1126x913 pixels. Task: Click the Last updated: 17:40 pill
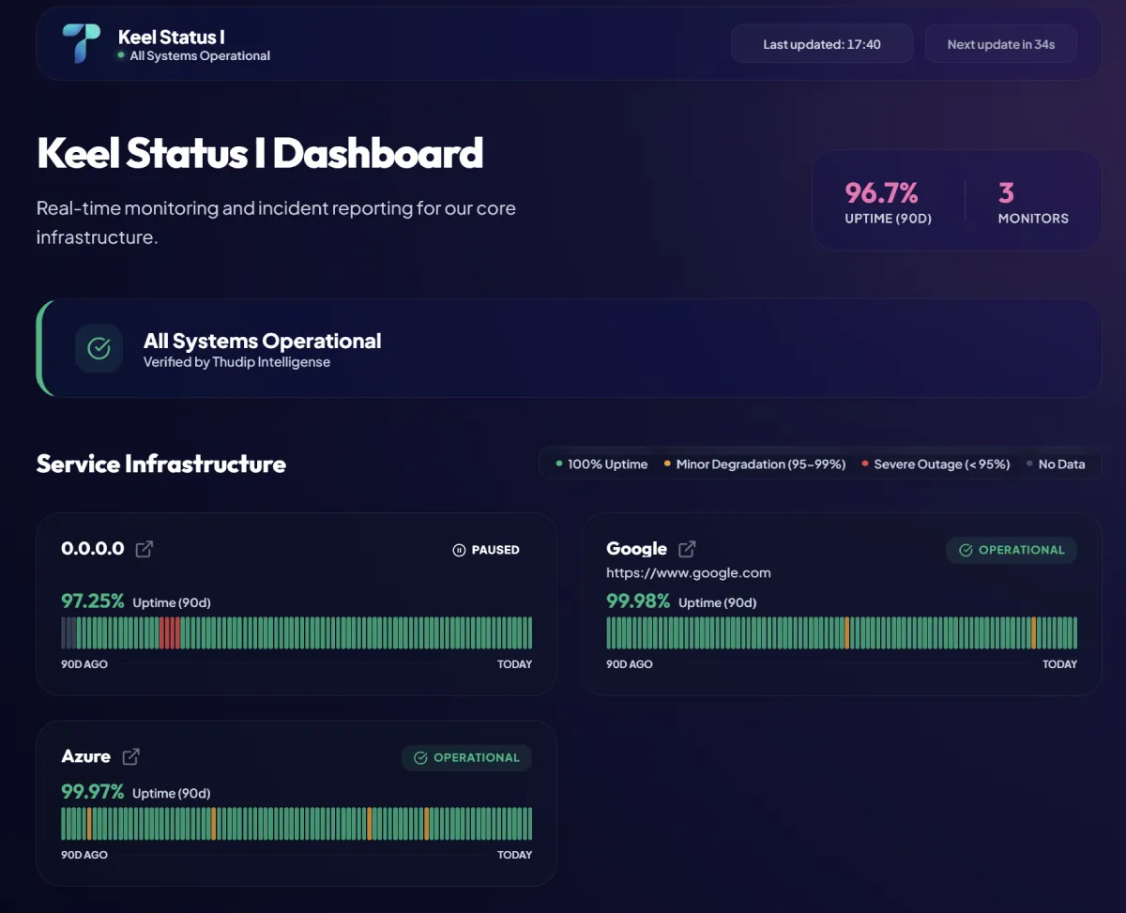click(x=822, y=44)
